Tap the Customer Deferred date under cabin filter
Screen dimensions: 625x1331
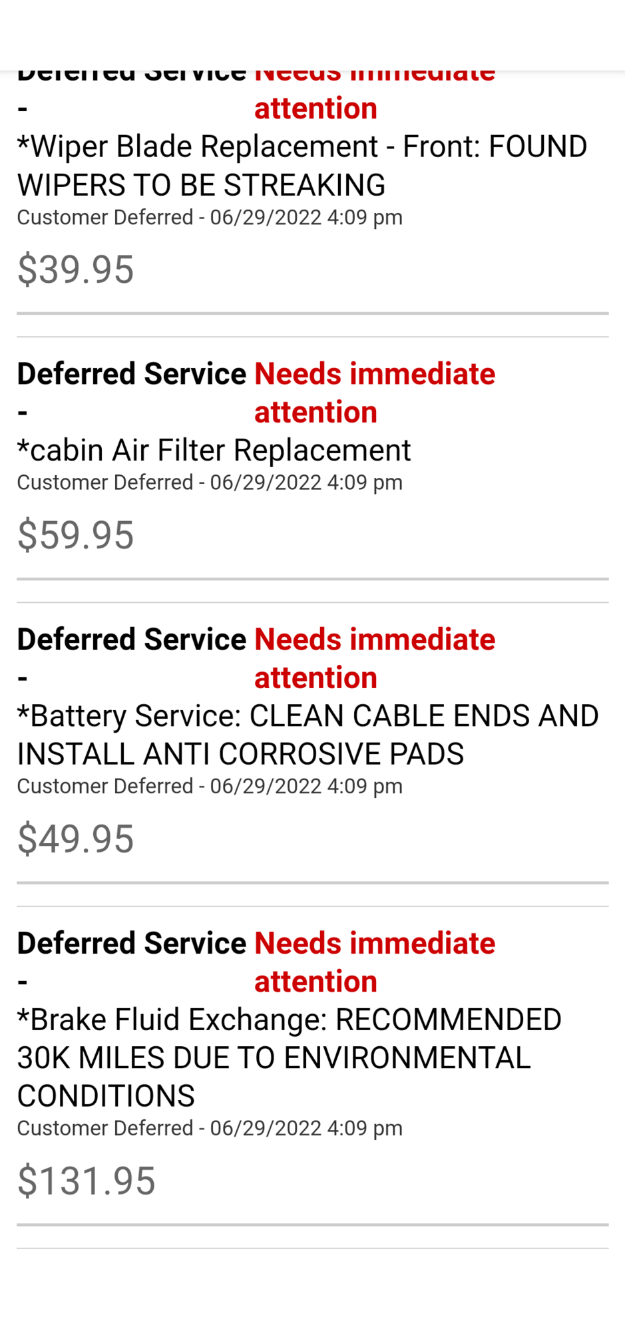pyautogui.click(x=210, y=482)
